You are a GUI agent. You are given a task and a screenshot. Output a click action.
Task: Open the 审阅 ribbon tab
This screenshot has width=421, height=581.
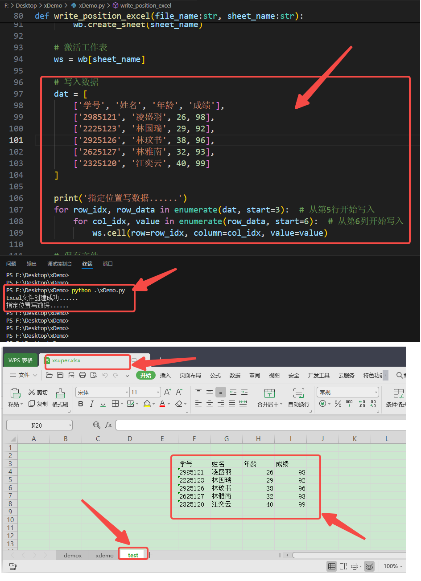[x=255, y=375]
